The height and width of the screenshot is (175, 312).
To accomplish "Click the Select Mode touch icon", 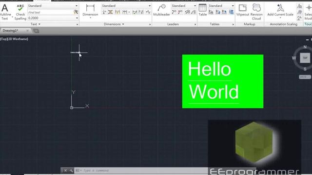I will click(309, 12).
